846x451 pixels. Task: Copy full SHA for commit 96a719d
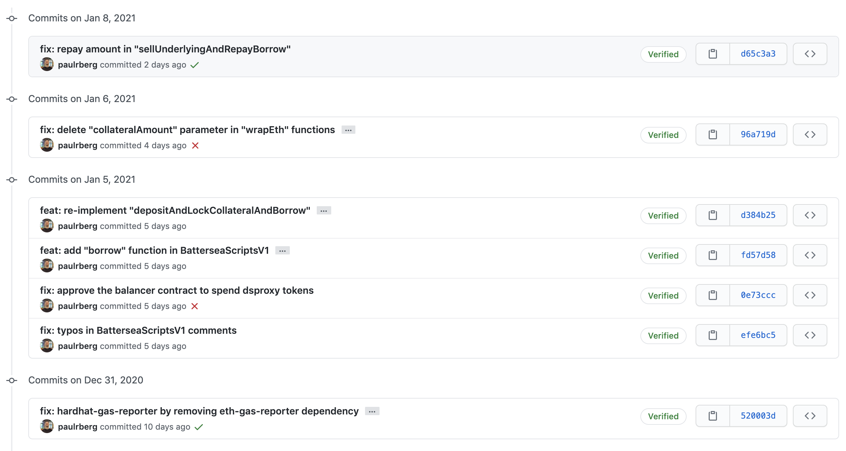[712, 134]
